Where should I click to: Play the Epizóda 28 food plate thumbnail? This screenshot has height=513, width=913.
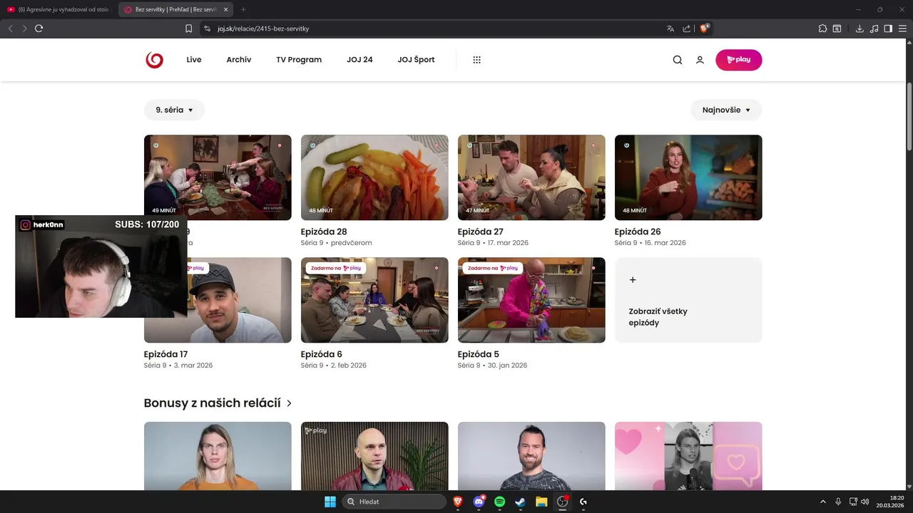point(374,177)
